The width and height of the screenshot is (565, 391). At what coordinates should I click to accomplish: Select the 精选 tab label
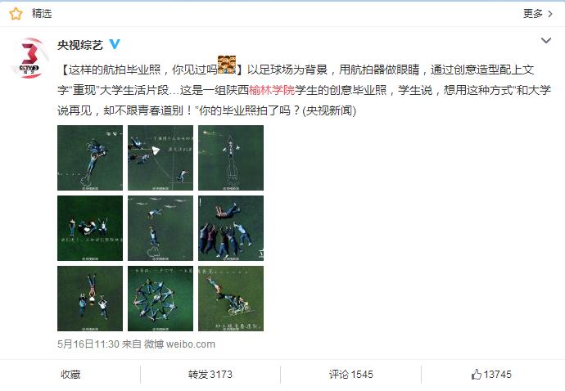42,14
